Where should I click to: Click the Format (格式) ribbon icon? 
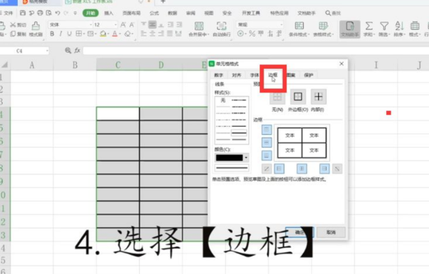pos(414,26)
